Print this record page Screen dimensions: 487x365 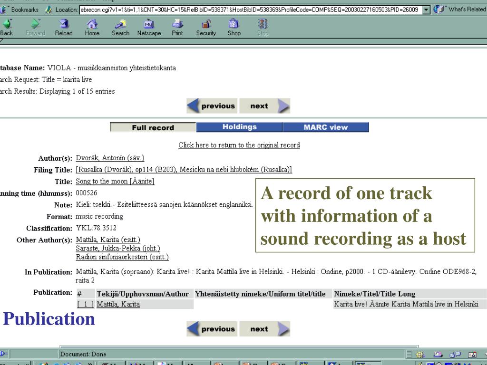point(177,28)
